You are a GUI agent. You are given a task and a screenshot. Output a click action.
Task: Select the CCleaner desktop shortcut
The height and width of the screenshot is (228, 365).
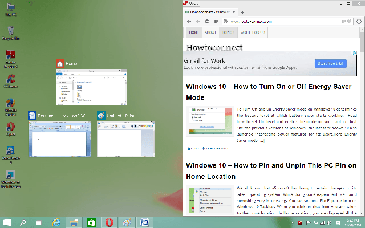[11, 81]
